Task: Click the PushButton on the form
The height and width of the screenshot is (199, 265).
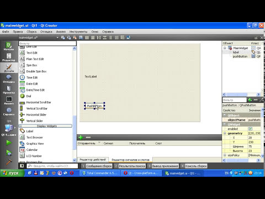Action: tap(94, 106)
